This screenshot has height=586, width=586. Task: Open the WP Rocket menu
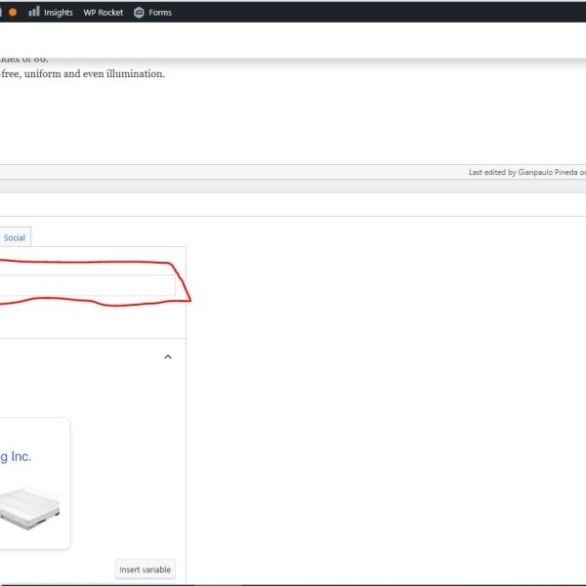coord(104,12)
